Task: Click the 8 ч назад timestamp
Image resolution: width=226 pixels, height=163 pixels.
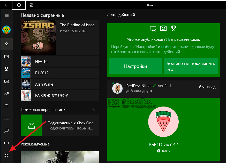Action: [x=207, y=87]
